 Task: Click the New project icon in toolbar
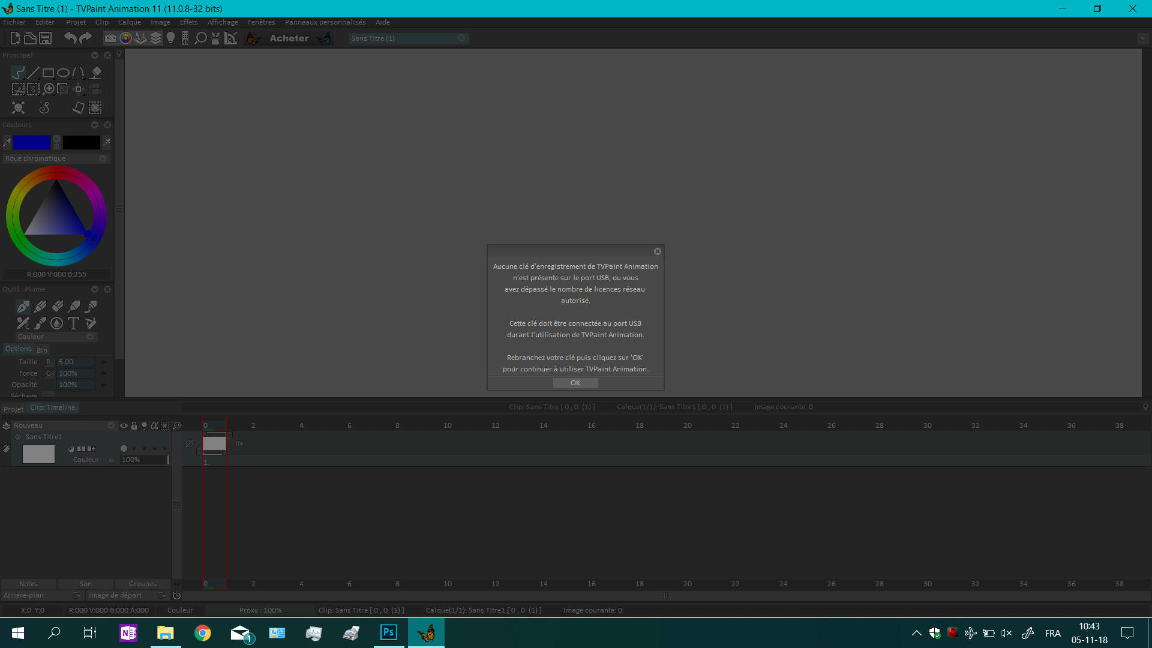tap(16, 38)
